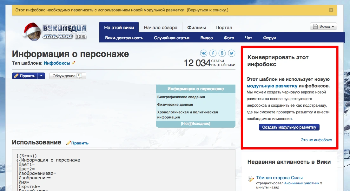This screenshot has height=191, width=350.
Task: Click 'Информация о персонаже' infobox header
Action: tap(195, 89)
